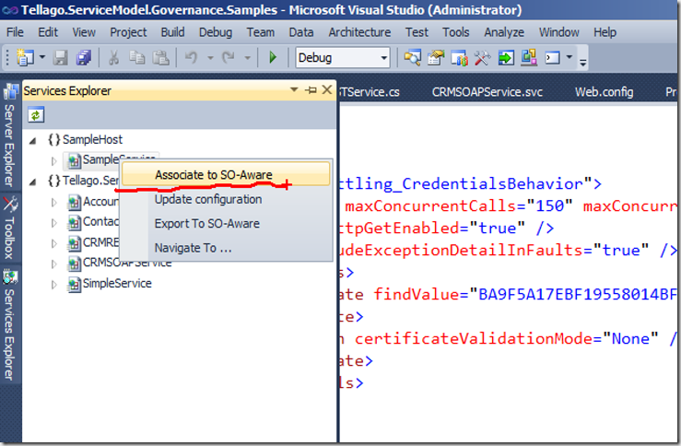Open the Test menu
This screenshot has height=446, width=681.
coord(417,32)
